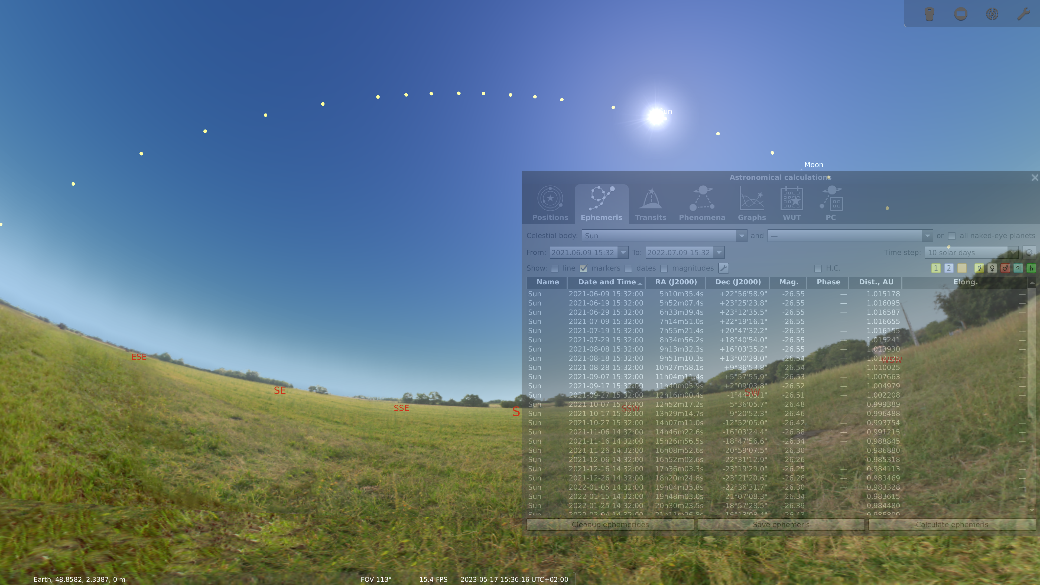Toggle the sensor frame (CCD) icon
The width and height of the screenshot is (1040, 585).
pyautogui.click(x=961, y=14)
